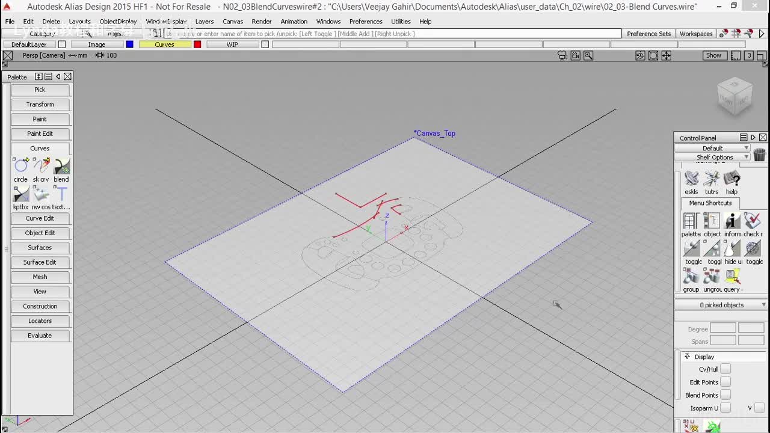Image resolution: width=770 pixels, height=433 pixels.
Task: Expand the Evaluate palette section
Action: coord(40,336)
